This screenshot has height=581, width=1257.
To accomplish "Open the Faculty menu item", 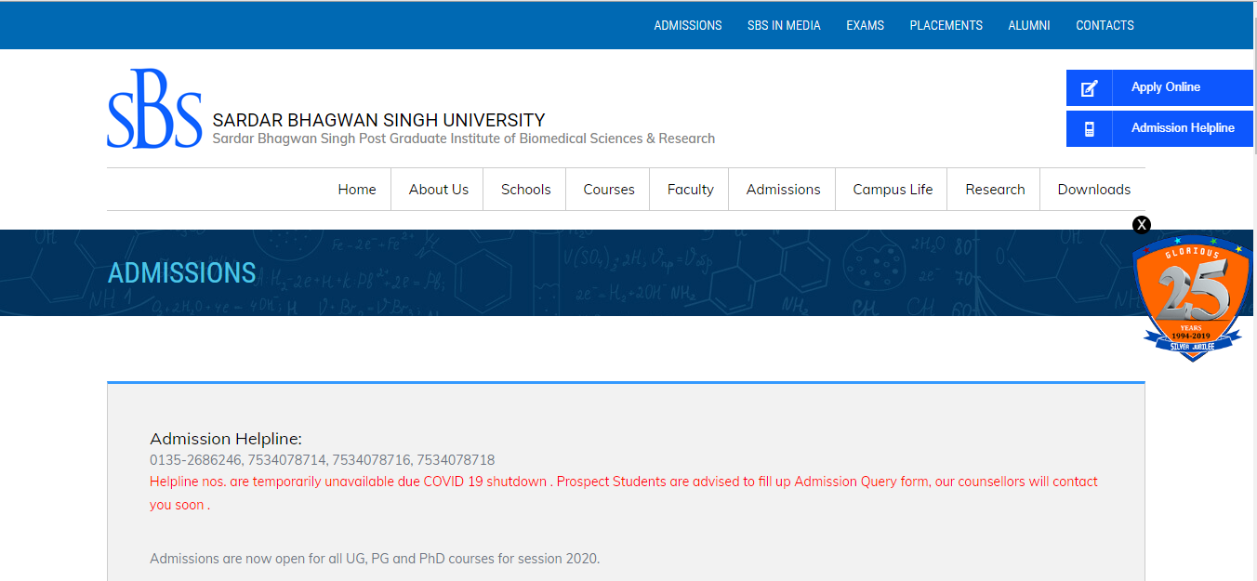I will [689, 189].
